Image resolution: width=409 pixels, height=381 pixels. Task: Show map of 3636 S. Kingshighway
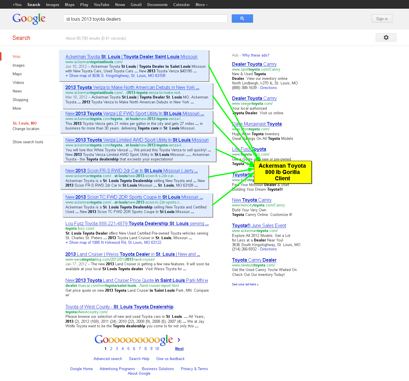pyautogui.click(x=115, y=76)
